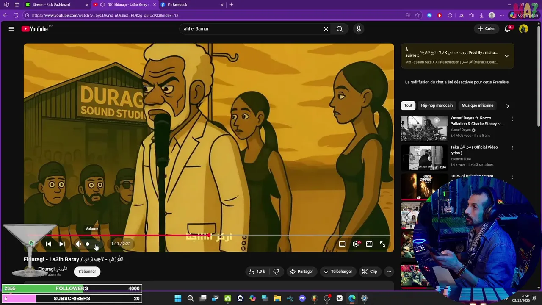Enter fullscreen mode in the player
Viewport: 542px width, 305px height.
click(x=383, y=244)
